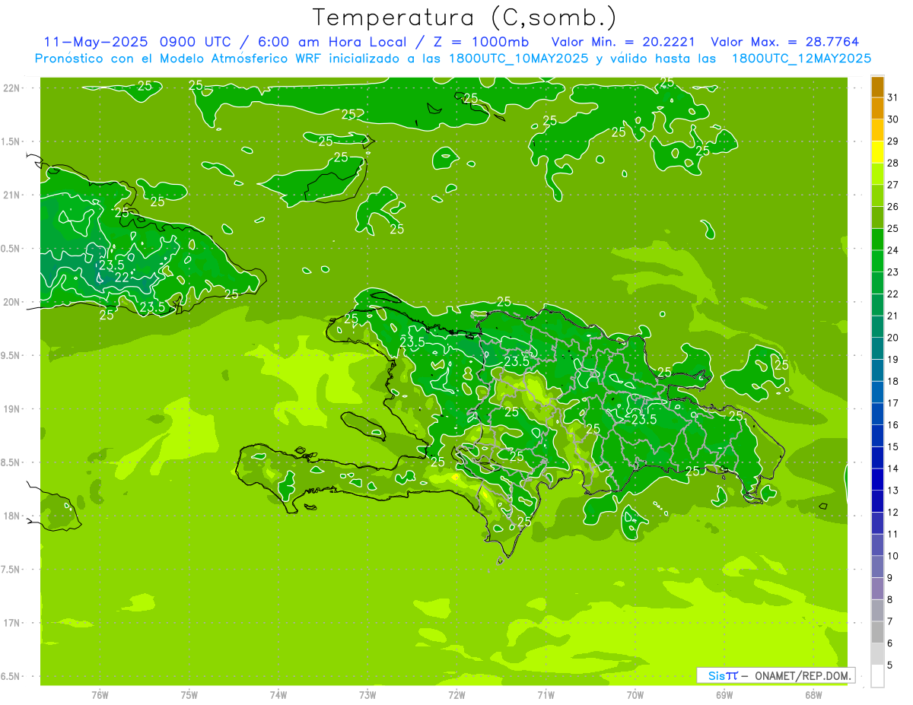Click the longitude label "74W"

(278, 694)
